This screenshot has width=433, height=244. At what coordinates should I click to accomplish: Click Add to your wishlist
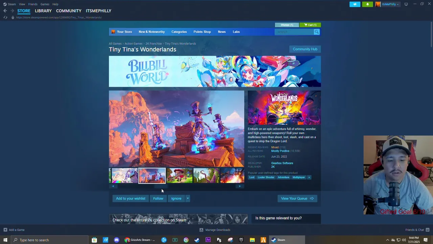pyautogui.click(x=131, y=199)
